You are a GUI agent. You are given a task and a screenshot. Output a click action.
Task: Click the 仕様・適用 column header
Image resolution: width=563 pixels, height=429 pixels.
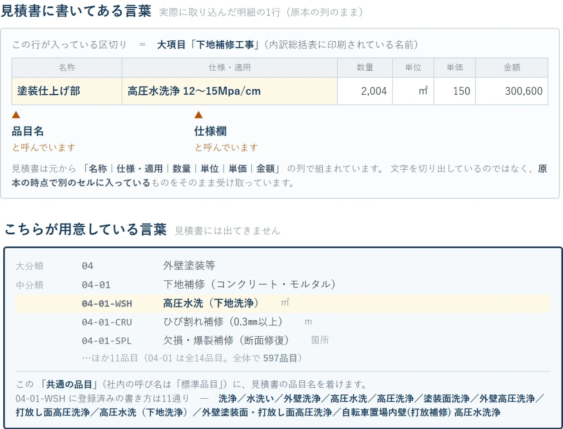(229, 68)
